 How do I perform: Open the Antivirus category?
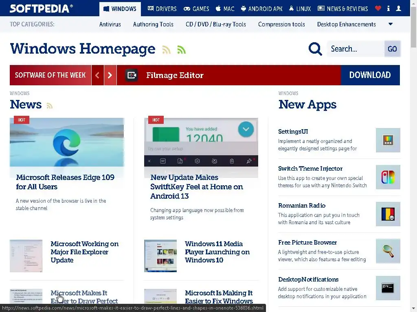click(110, 24)
